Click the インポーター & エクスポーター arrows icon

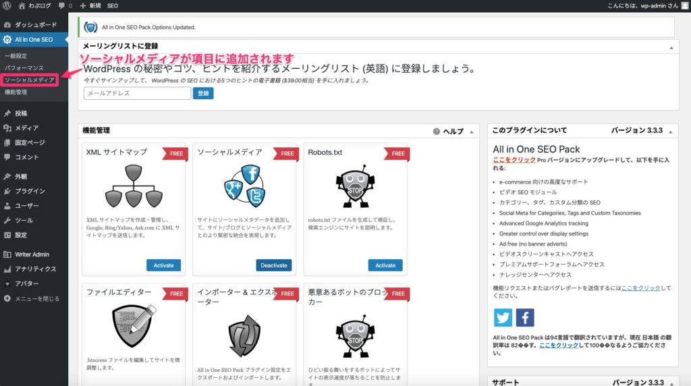(x=244, y=336)
